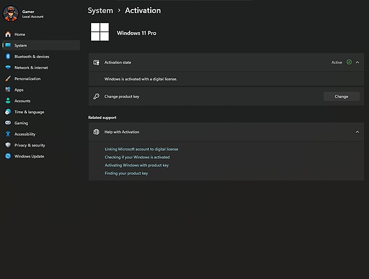The height and width of the screenshot is (279, 369).
Task: Follow the Finding your product key link
Action: 126,174
